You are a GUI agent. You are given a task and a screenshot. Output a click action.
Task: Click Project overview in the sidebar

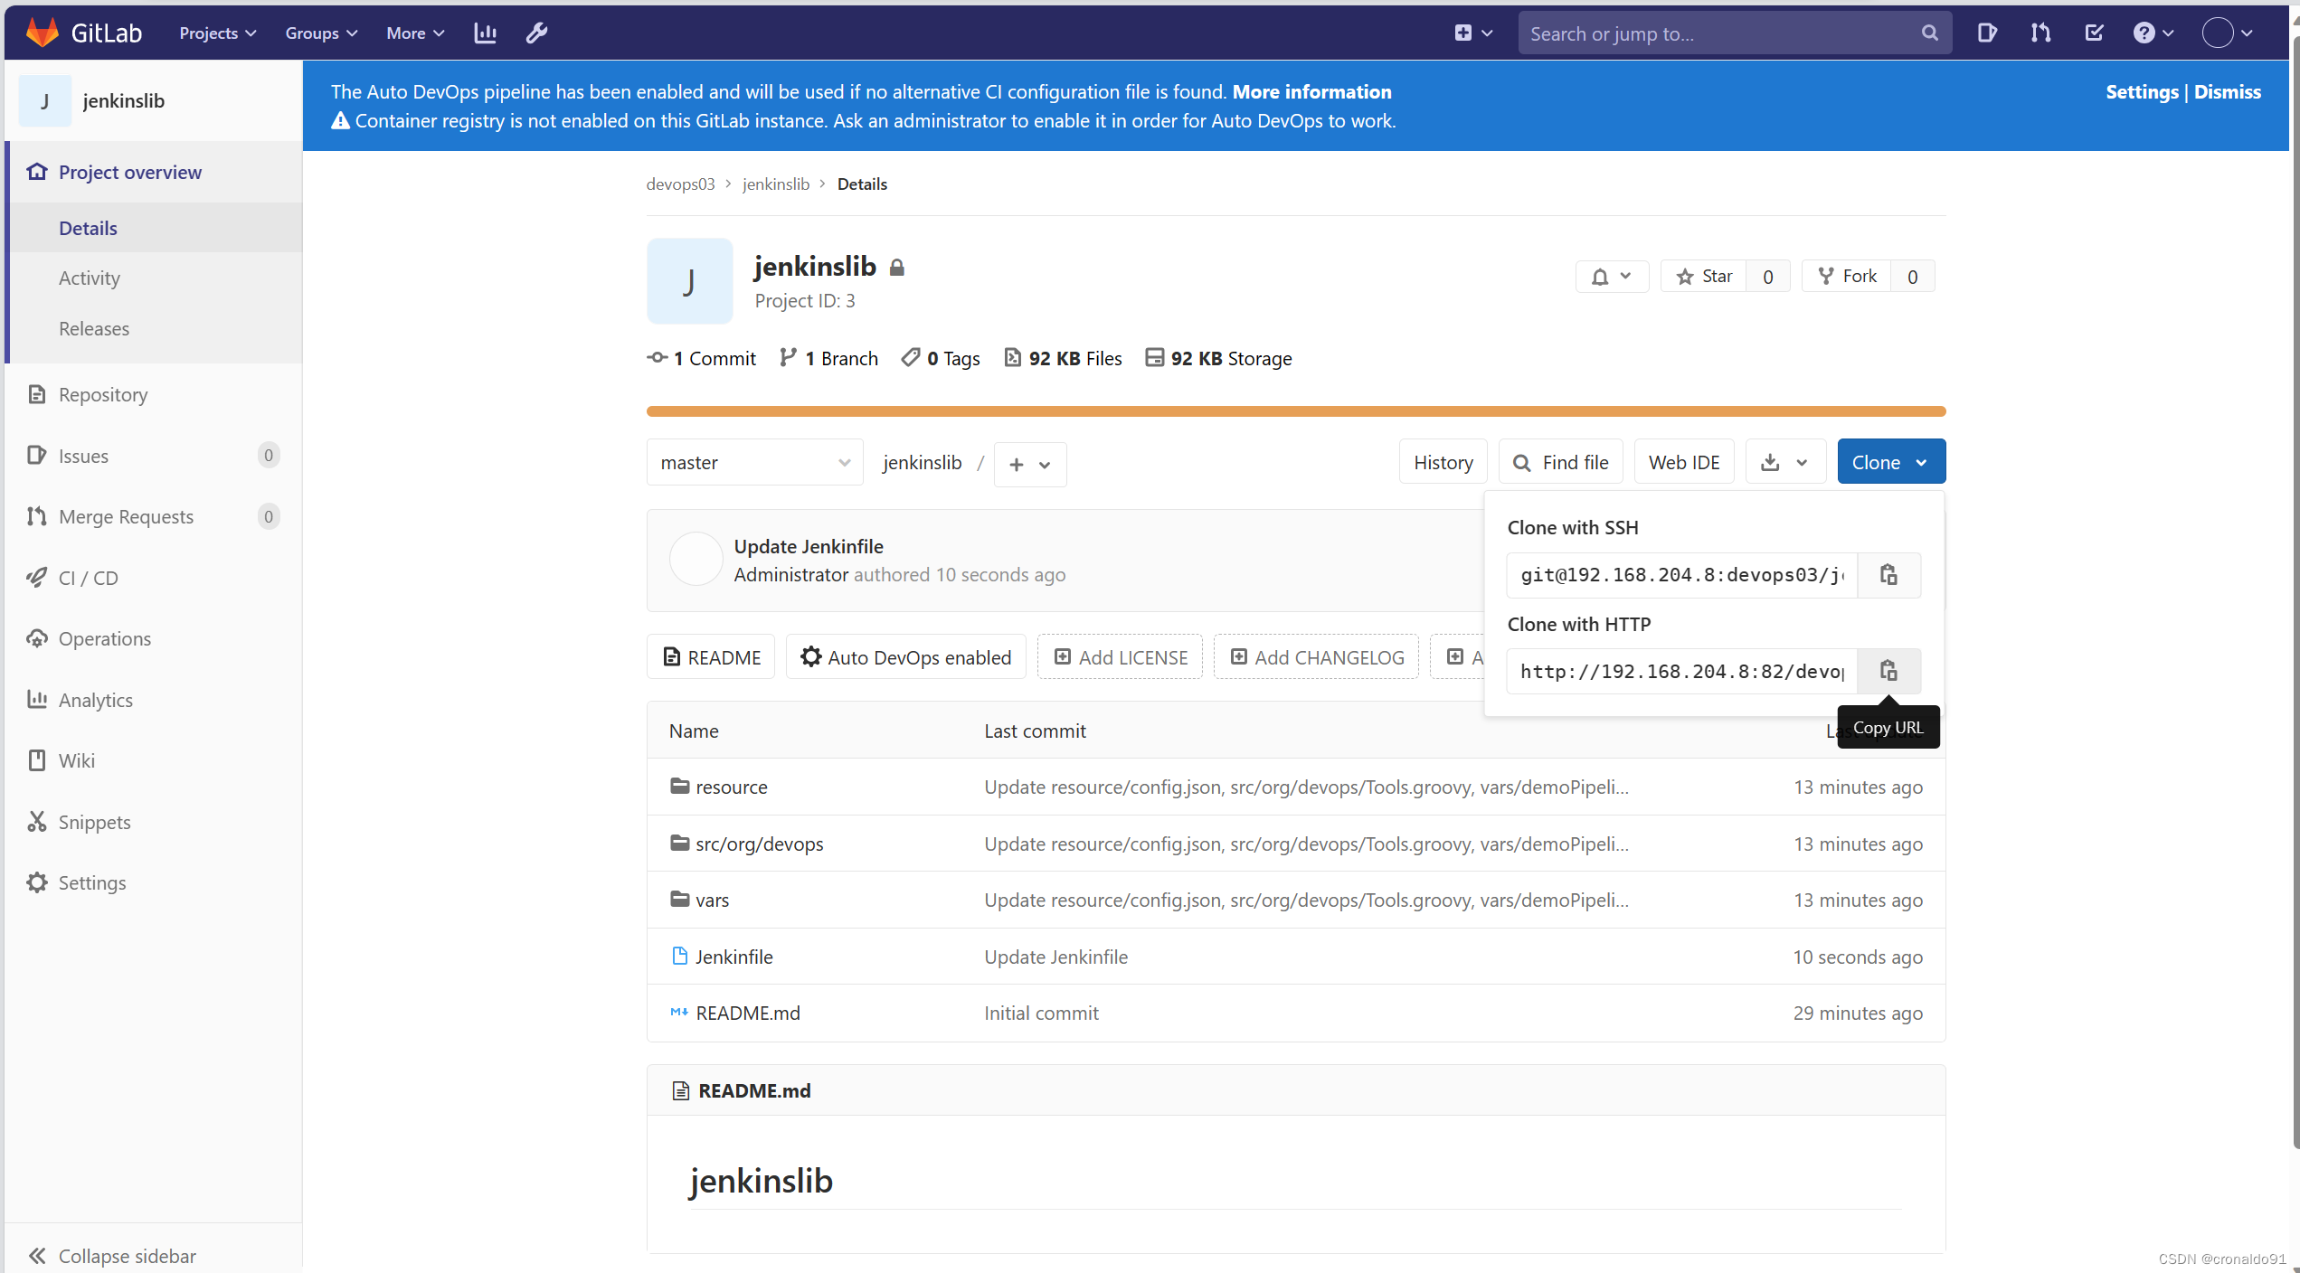point(154,172)
